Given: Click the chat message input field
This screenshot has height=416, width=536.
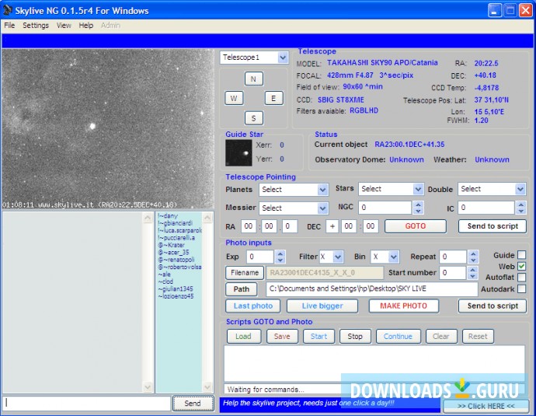Looking at the screenshot, I should tap(87, 403).
